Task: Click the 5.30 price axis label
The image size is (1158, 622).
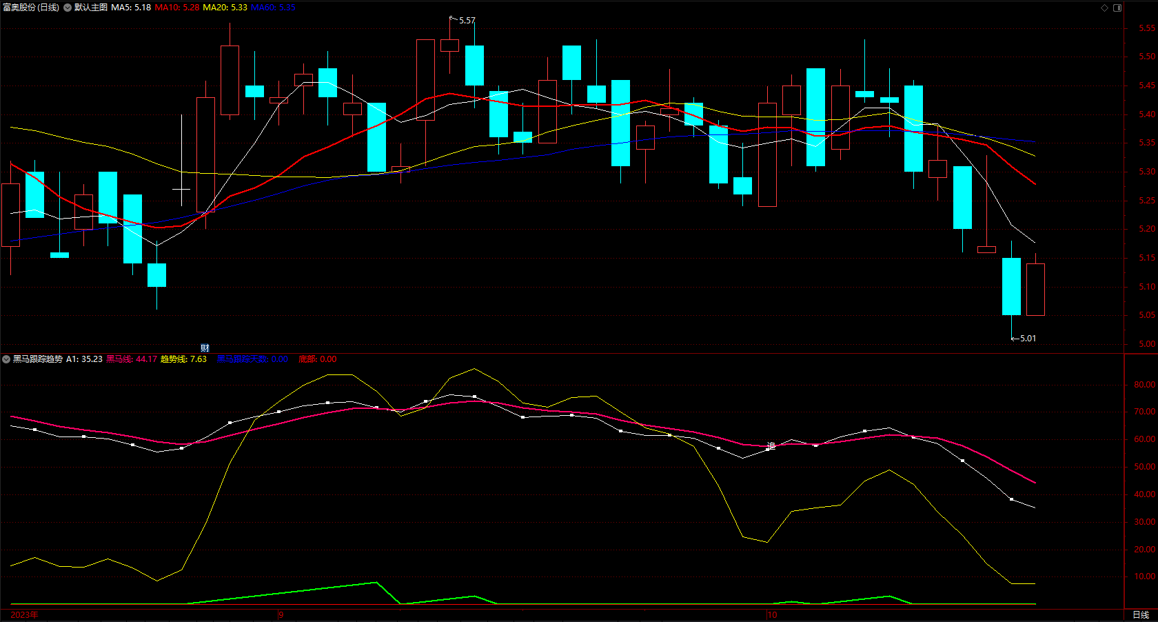Action: click(1147, 172)
